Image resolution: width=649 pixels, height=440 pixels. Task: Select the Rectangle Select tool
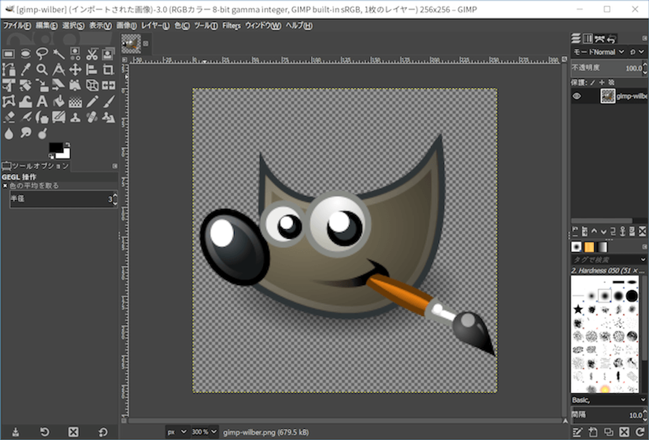tap(8, 54)
